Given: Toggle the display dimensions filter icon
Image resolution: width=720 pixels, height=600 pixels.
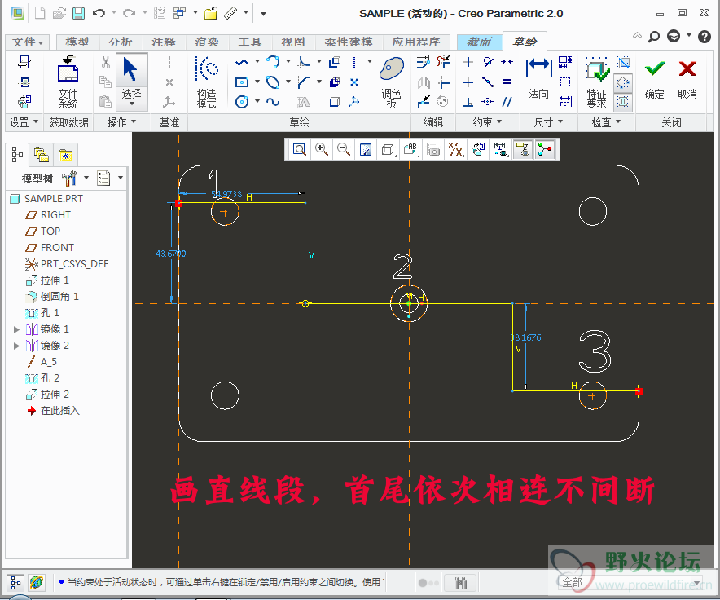Looking at the screenshot, I should [x=501, y=149].
